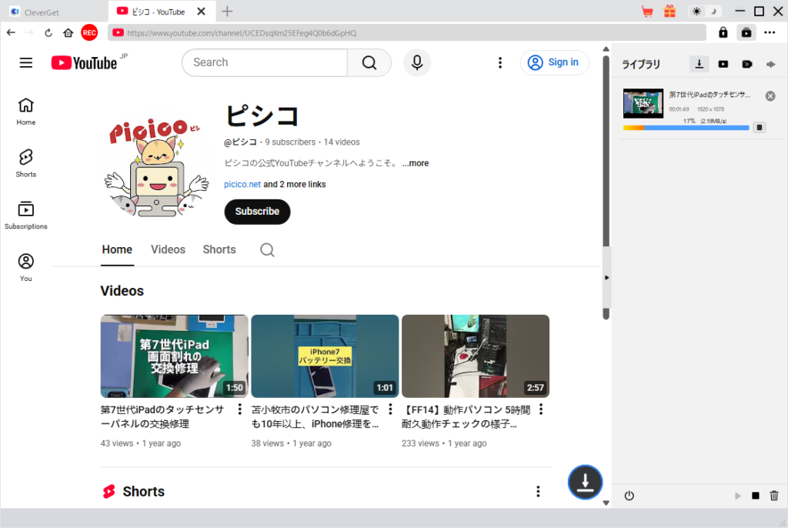Open options menu for the iPhone7 video

coord(390,409)
